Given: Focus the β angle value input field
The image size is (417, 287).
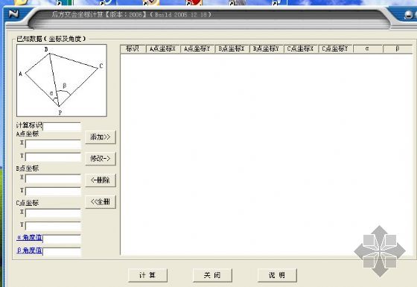Looking at the screenshot, I should click(62, 252).
